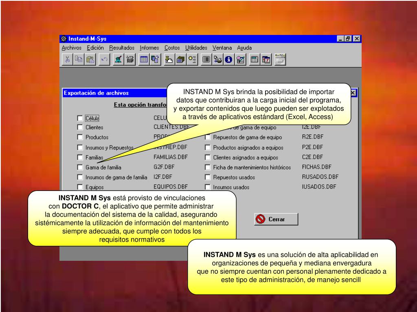
Task: Click the Cerrar button
Action: (x=276, y=219)
